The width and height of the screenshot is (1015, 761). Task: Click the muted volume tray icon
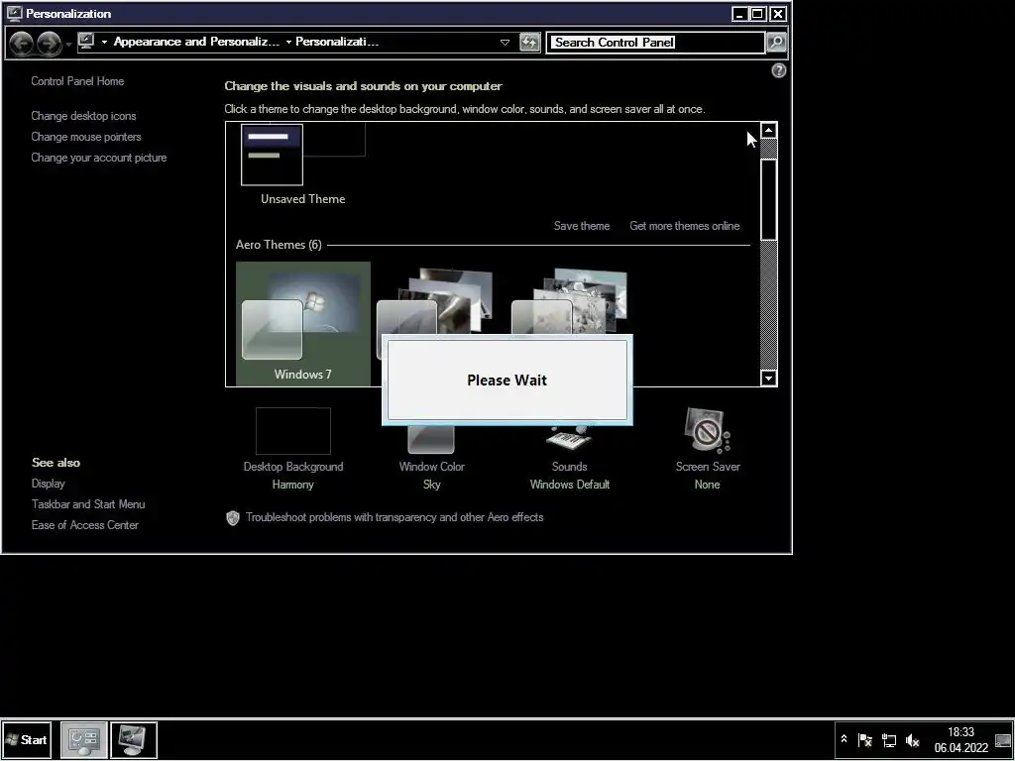tap(913, 740)
